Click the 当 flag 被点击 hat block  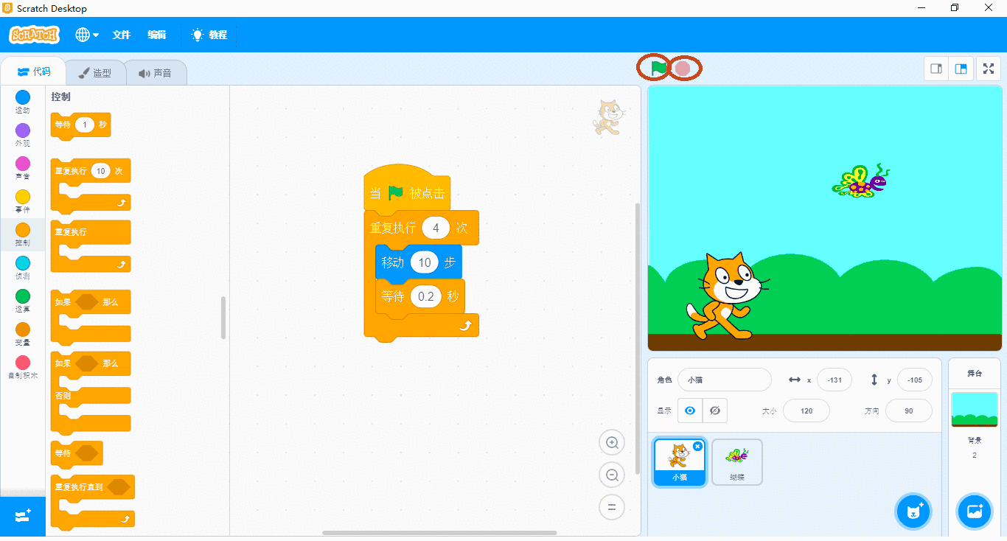[x=407, y=187]
